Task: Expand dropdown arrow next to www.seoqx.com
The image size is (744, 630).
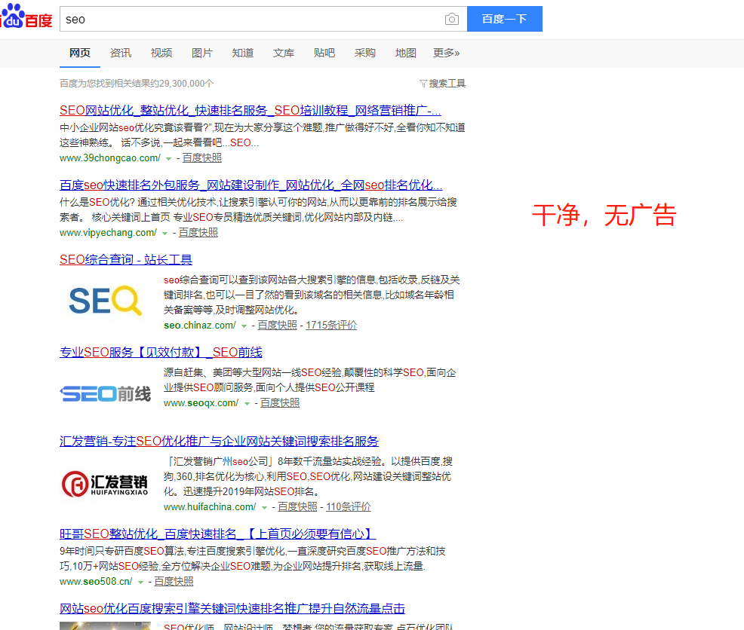Action: 247,404
